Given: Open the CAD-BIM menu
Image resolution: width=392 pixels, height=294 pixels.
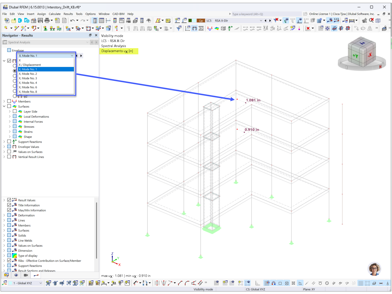Looking at the screenshot, I should (x=118, y=14).
